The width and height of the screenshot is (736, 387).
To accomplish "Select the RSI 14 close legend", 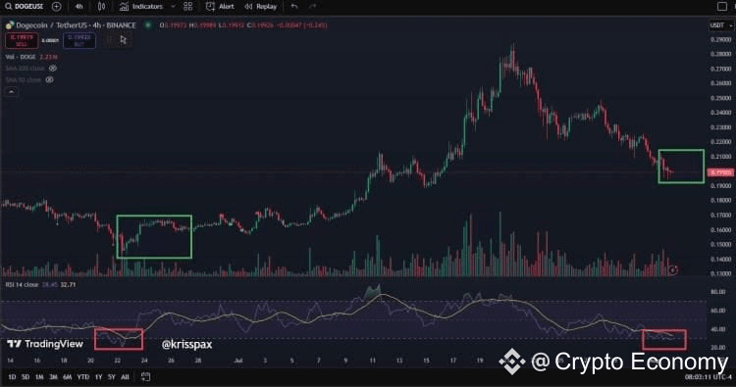I will click(x=22, y=284).
